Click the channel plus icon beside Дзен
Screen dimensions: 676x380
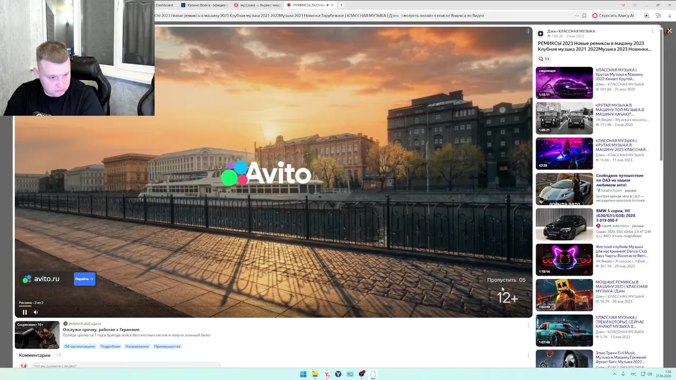coord(540,33)
